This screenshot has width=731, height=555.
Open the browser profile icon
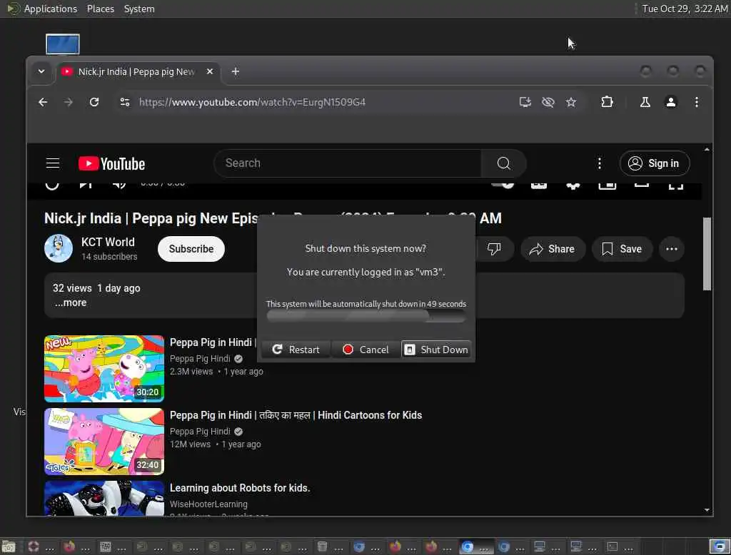tap(671, 102)
